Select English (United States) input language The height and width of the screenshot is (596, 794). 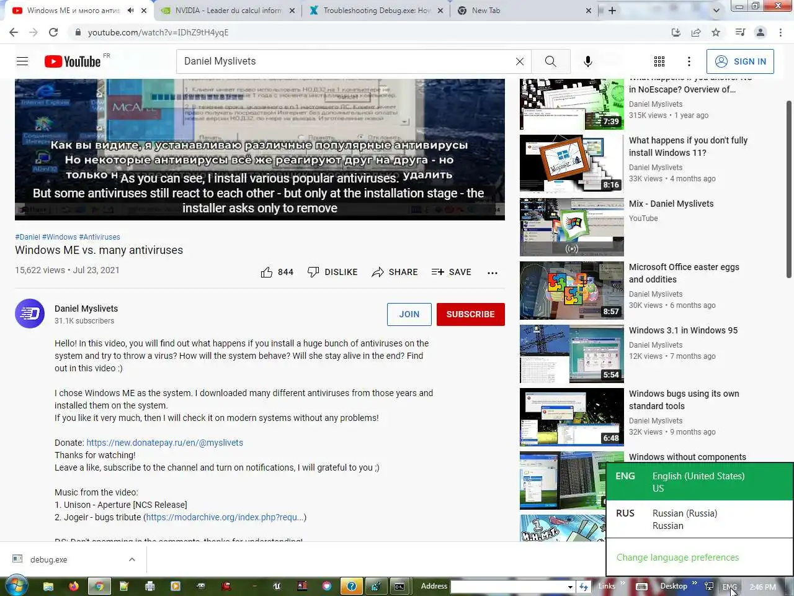click(700, 482)
